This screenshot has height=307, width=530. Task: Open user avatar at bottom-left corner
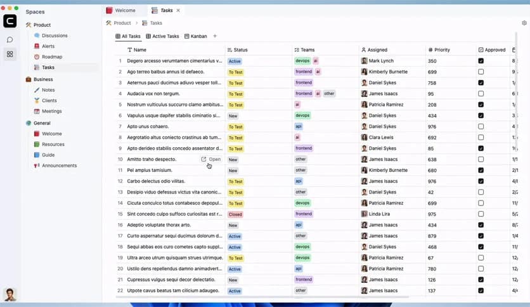[10, 294]
